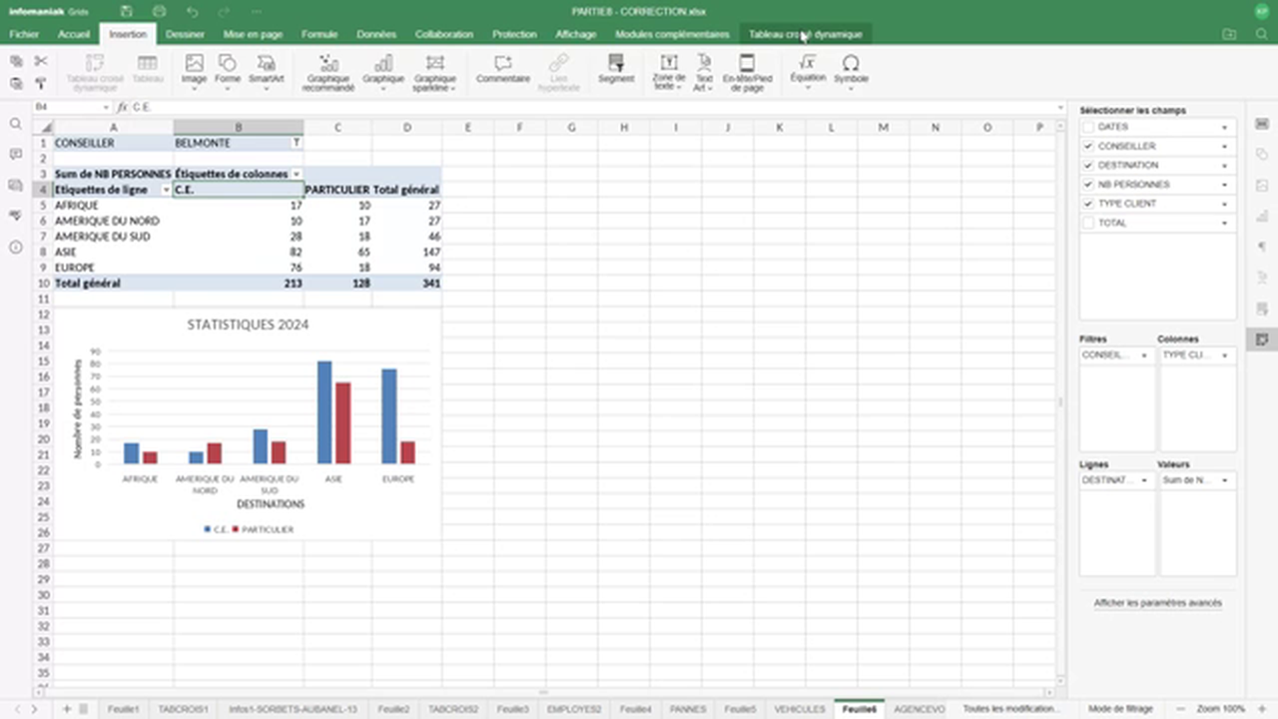
Task: Switch to the Accueil tab
Action: (x=74, y=34)
